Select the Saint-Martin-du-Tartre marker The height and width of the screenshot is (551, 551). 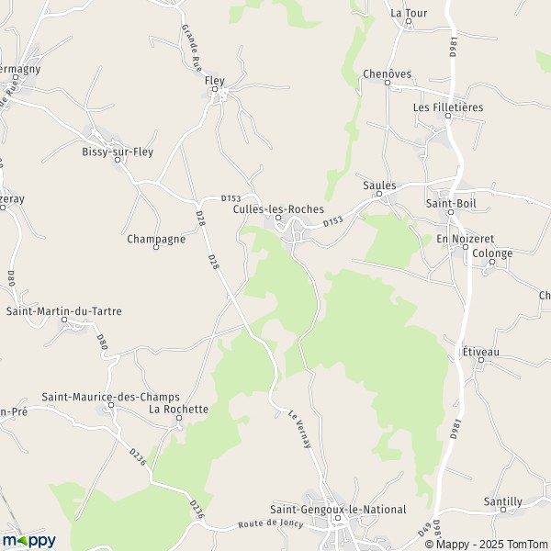(64, 320)
